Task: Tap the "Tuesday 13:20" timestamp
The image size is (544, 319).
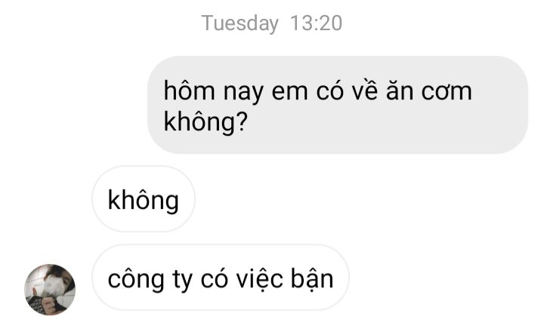Action: pyautogui.click(x=272, y=23)
